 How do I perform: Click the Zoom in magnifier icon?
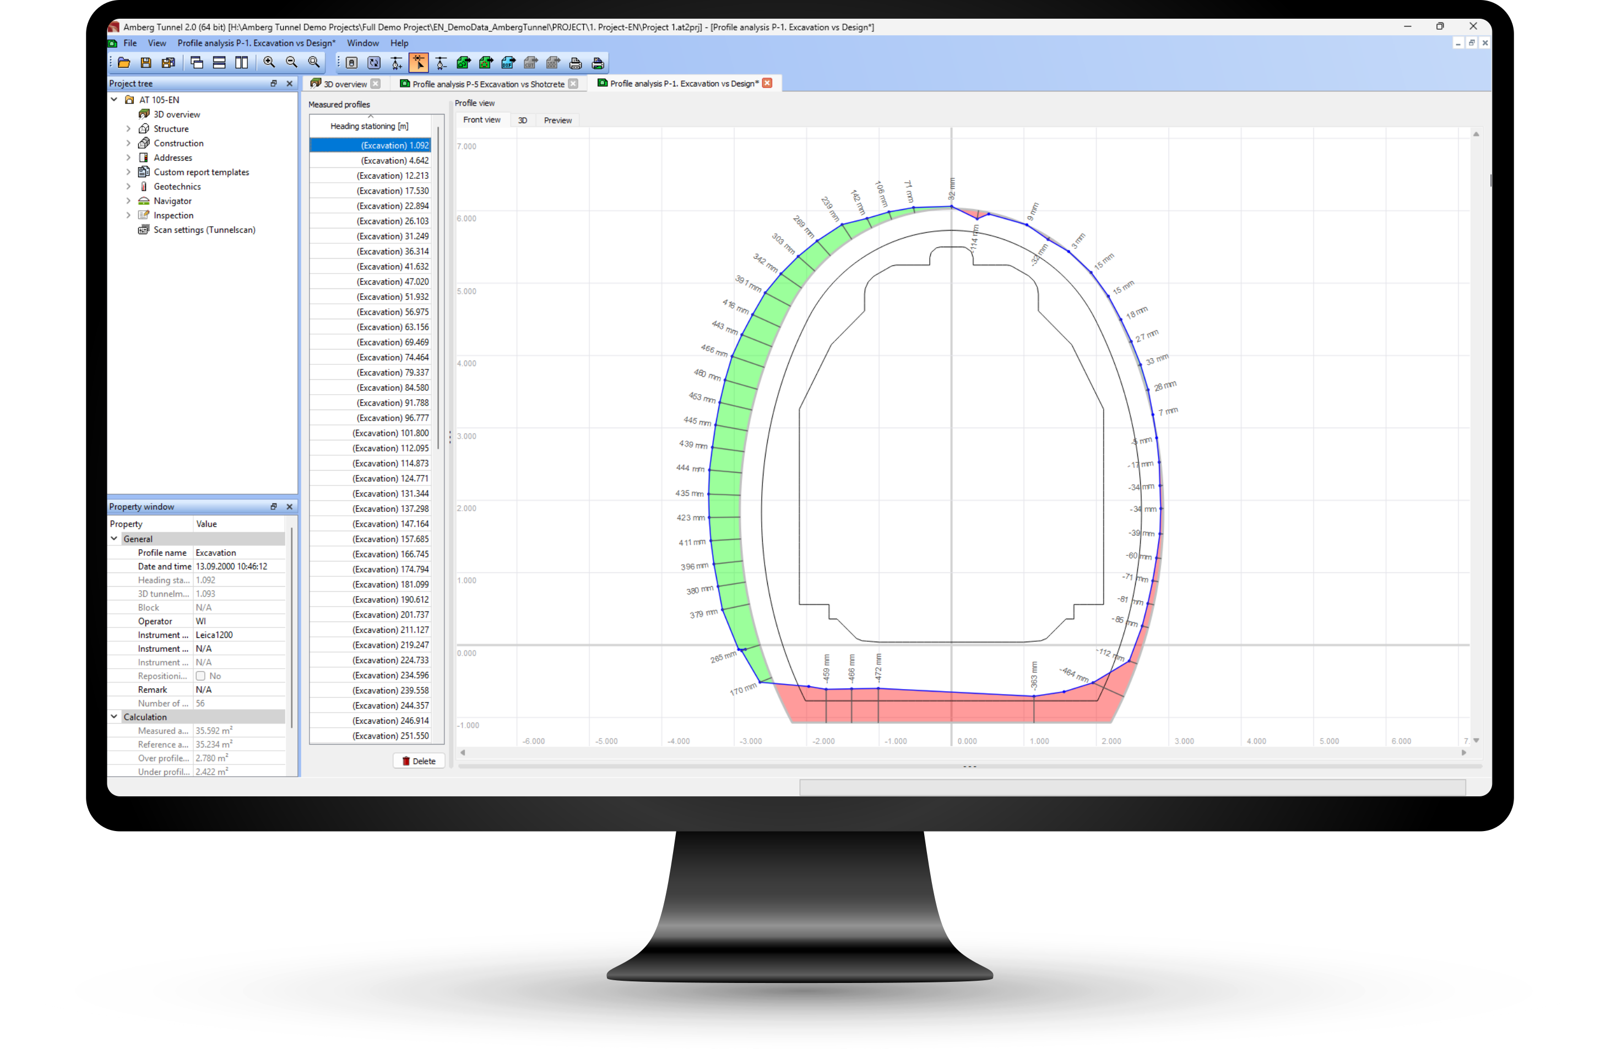tap(269, 62)
